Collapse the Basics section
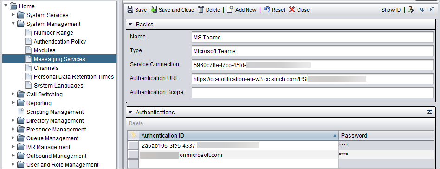 coord(130,25)
